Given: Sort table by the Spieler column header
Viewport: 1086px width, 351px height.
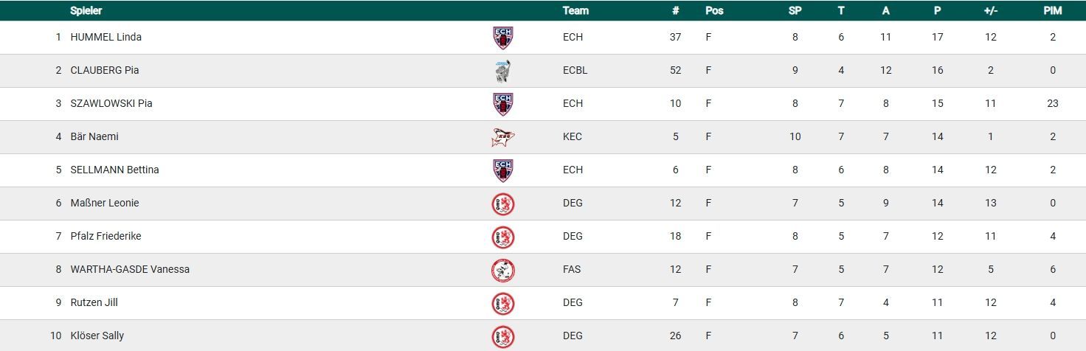Looking at the screenshot, I should tap(86, 10).
